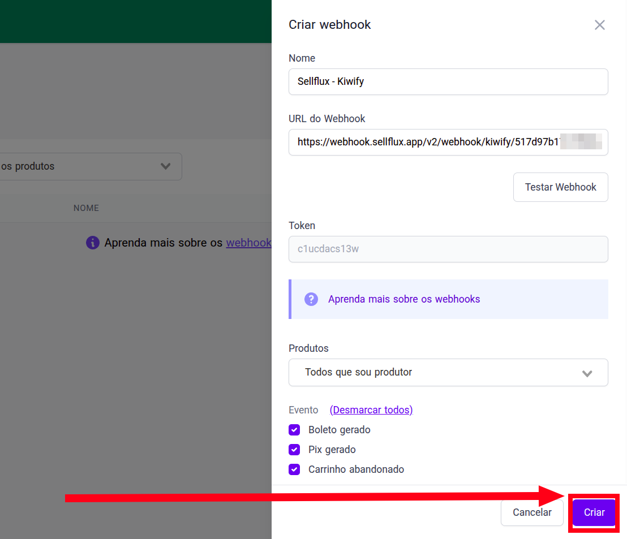Image resolution: width=627 pixels, height=539 pixels.
Task: Click the Cancelar button
Action: tap(532, 512)
